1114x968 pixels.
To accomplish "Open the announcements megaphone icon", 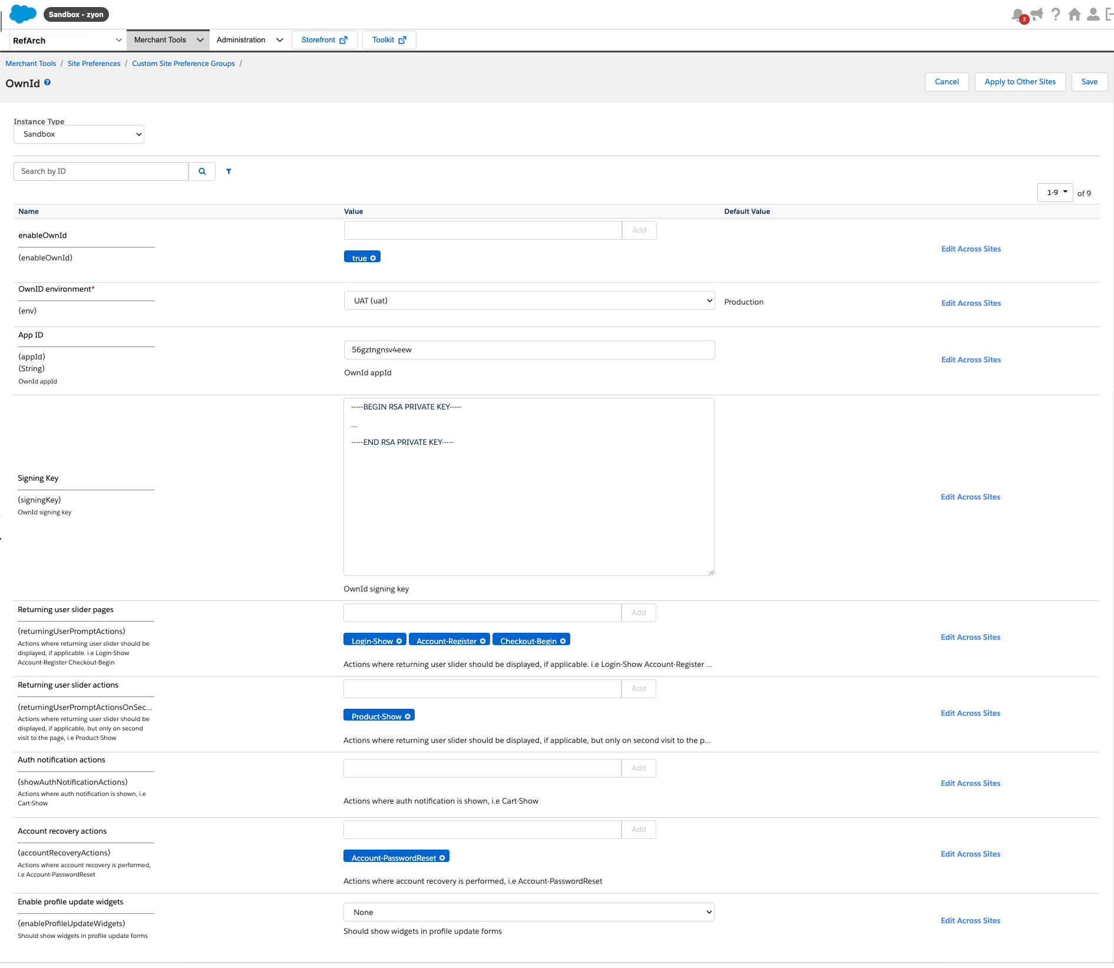I will (x=1037, y=14).
